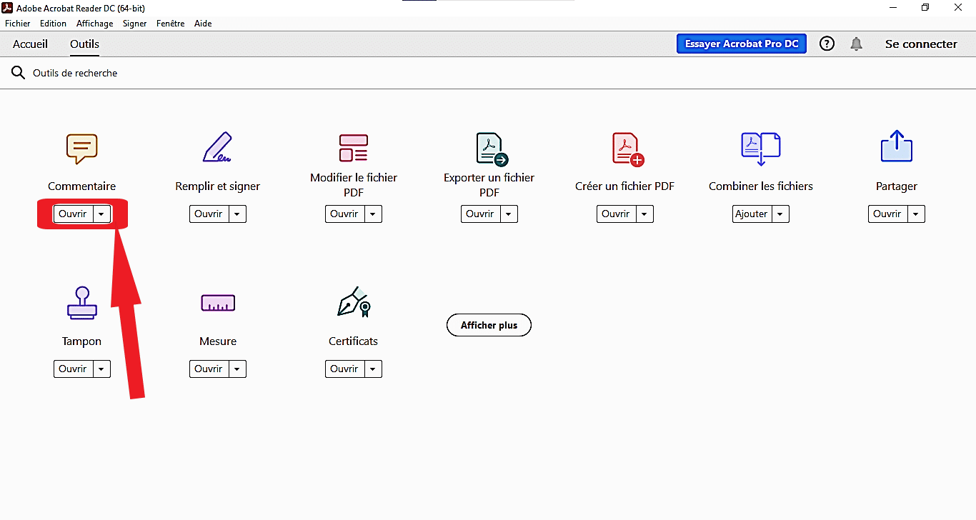Expand the Certificats Ouvrir dropdown arrow
Image resolution: width=976 pixels, height=520 pixels.
click(373, 369)
